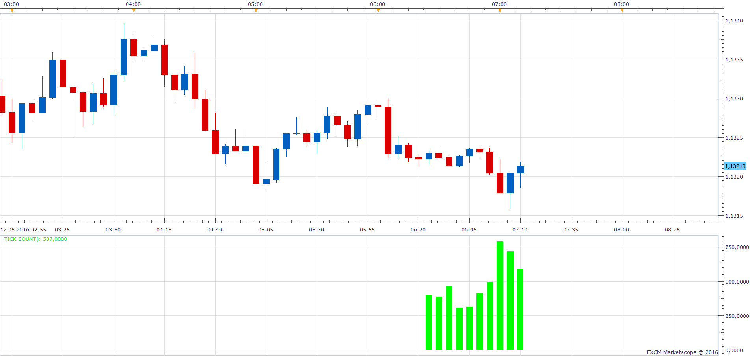Click the orange session marker under 03:00
750x356 pixels.
pyautogui.click(x=12, y=11)
